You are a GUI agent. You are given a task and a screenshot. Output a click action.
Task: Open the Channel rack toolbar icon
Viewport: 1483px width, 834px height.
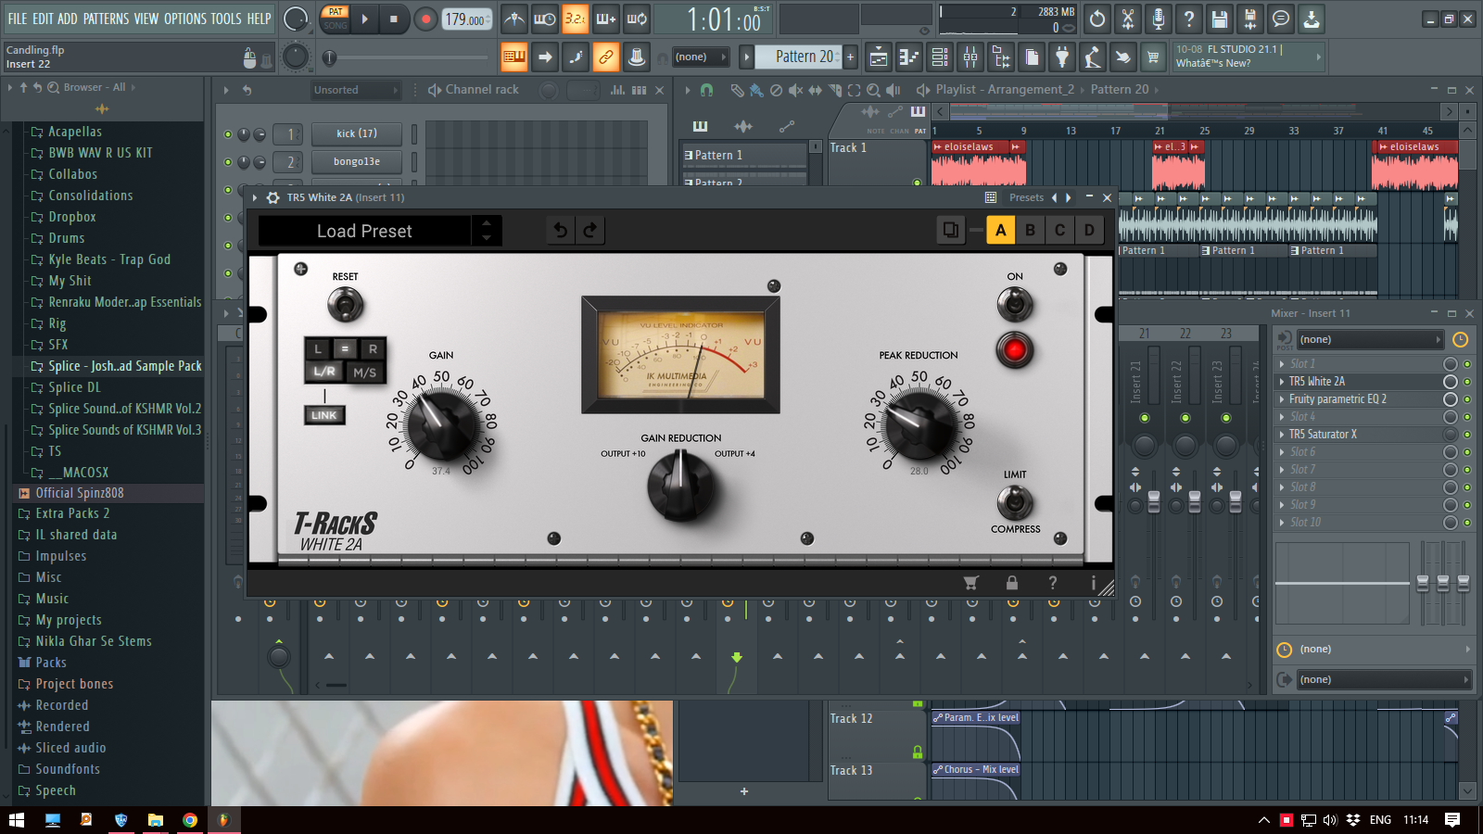click(x=940, y=57)
